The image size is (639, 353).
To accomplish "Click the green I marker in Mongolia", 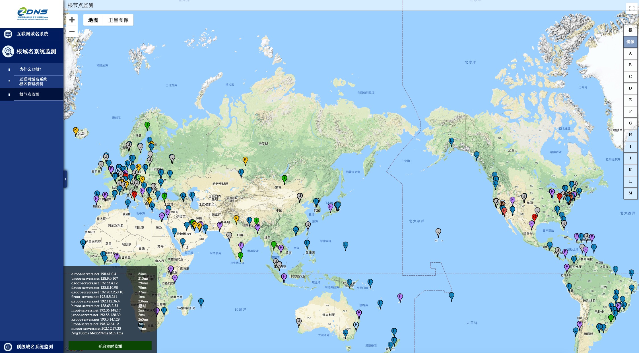I will click(x=284, y=179).
